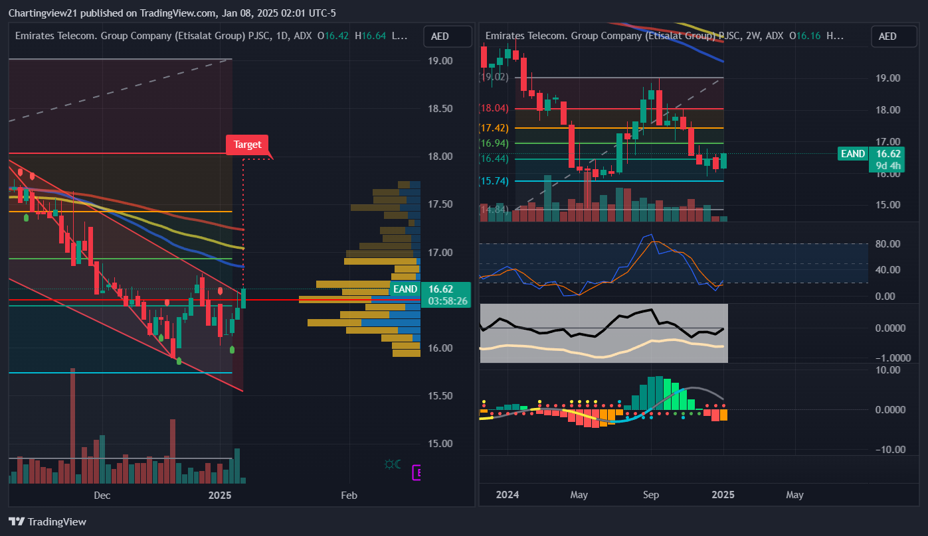Click the Feb label on the time axis
Screen dimensions: 928x536
pos(349,495)
